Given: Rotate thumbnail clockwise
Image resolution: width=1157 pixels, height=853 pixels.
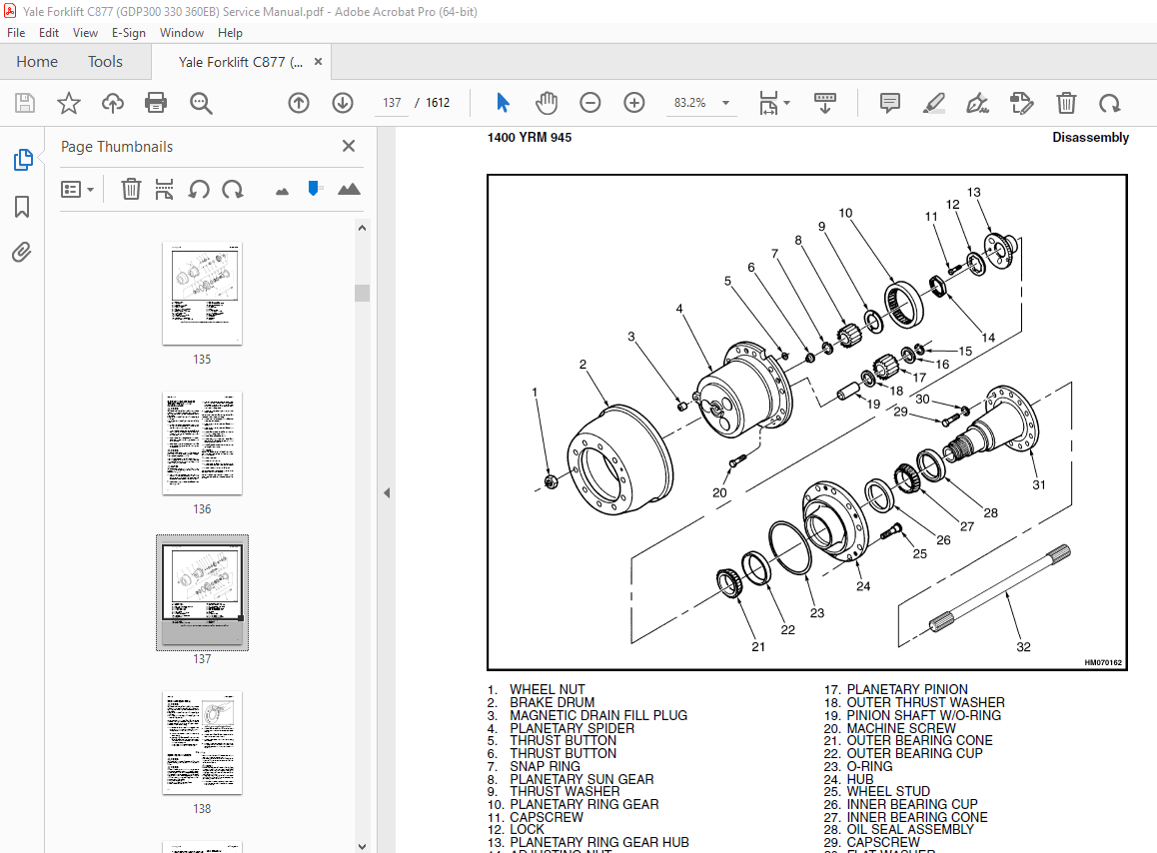Looking at the screenshot, I should click(233, 189).
